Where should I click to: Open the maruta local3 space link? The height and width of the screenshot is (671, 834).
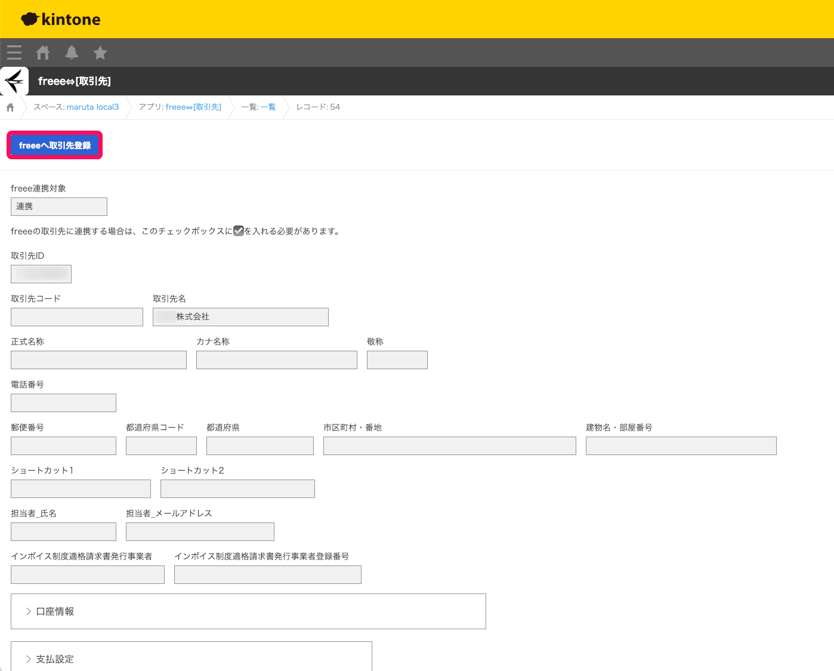pos(92,107)
